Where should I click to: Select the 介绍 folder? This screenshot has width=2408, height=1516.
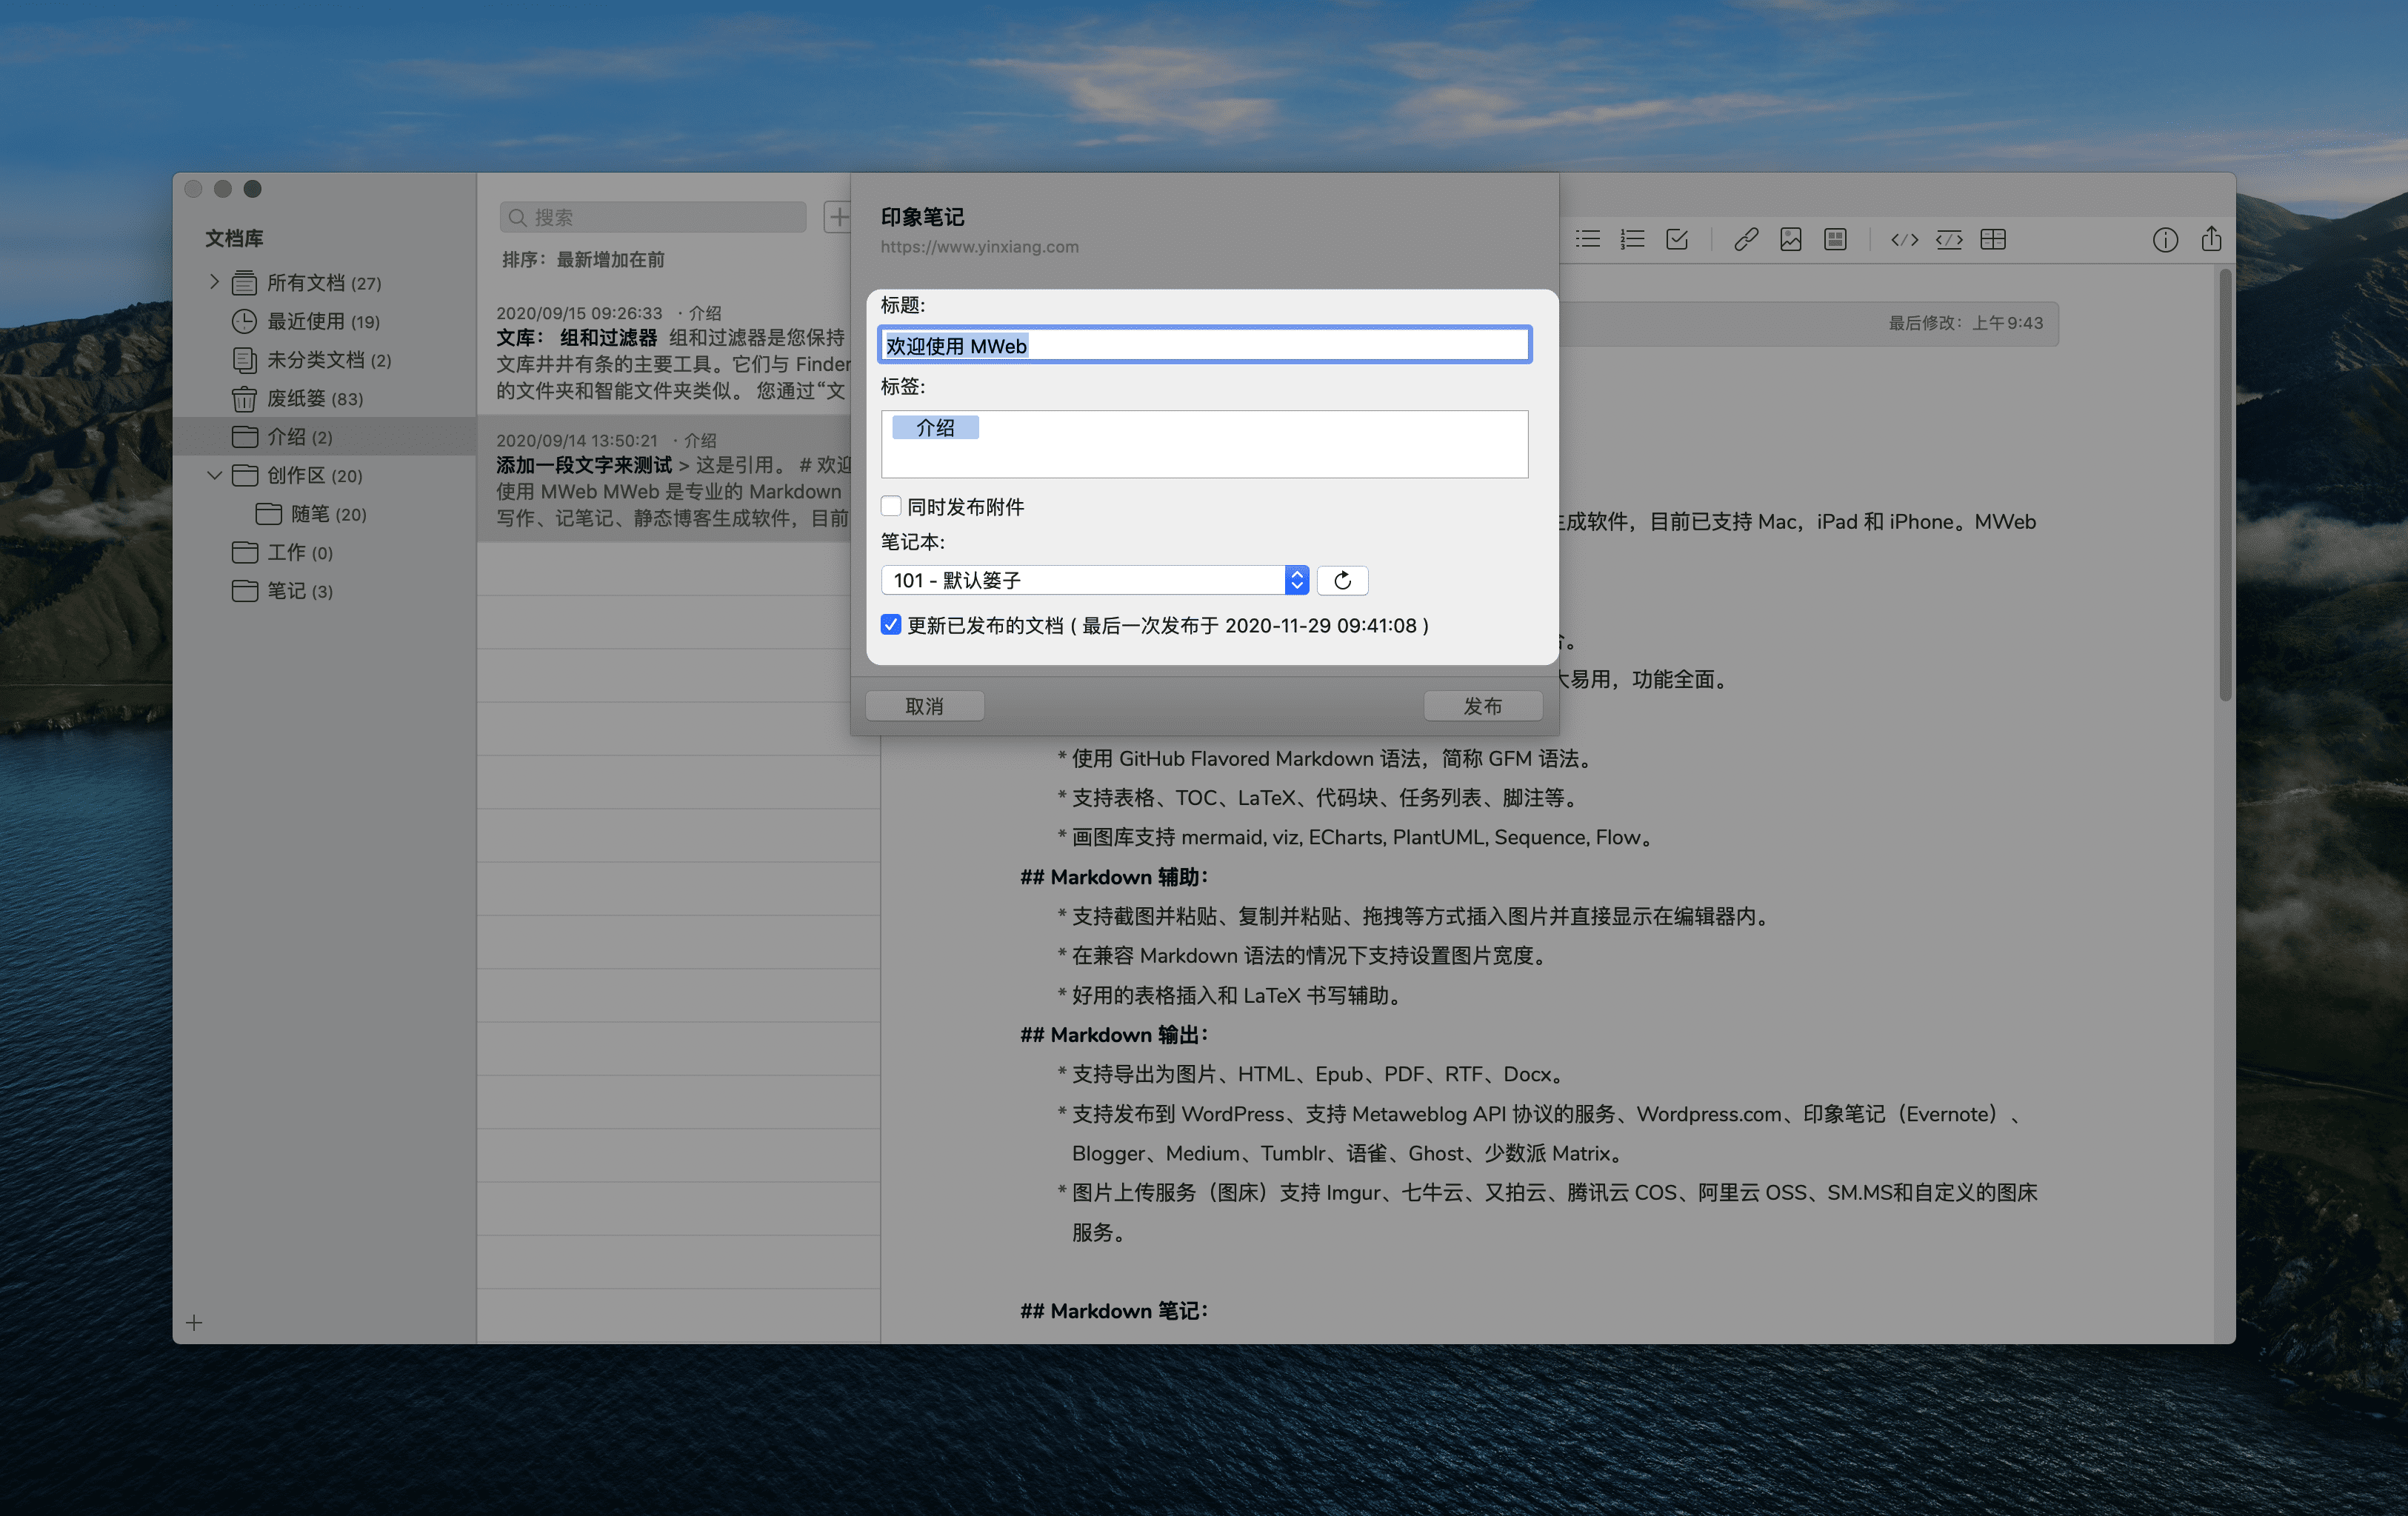324,436
